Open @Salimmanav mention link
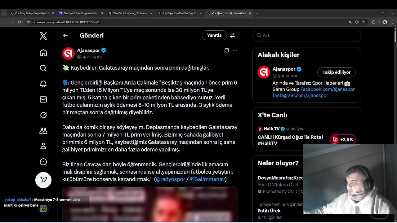Image resolution: width=397 pixels, height=223 pixels. [x=207, y=179]
